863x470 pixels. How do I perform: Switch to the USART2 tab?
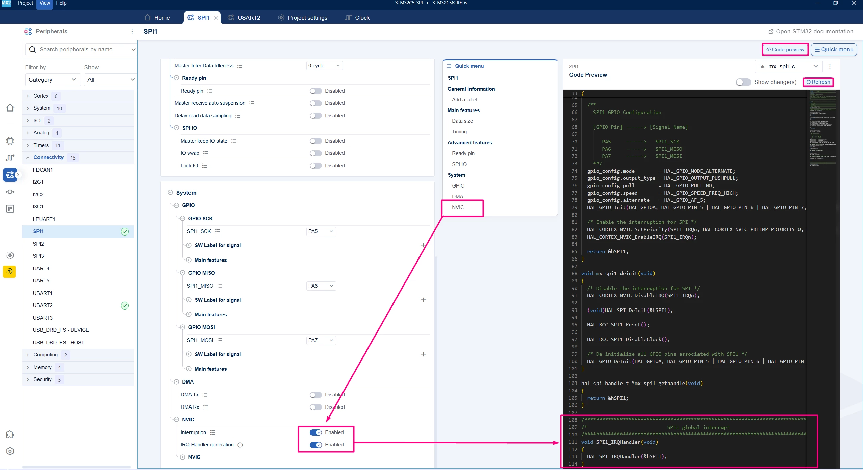pos(244,18)
